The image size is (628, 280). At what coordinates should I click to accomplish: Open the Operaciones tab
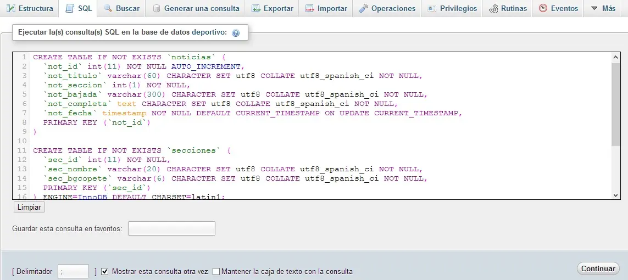click(x=387, y=8)
